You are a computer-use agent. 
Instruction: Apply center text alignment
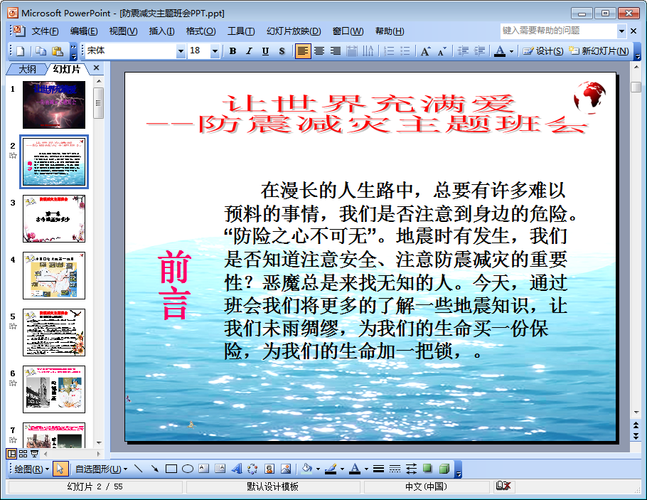[x=319, y=51]
